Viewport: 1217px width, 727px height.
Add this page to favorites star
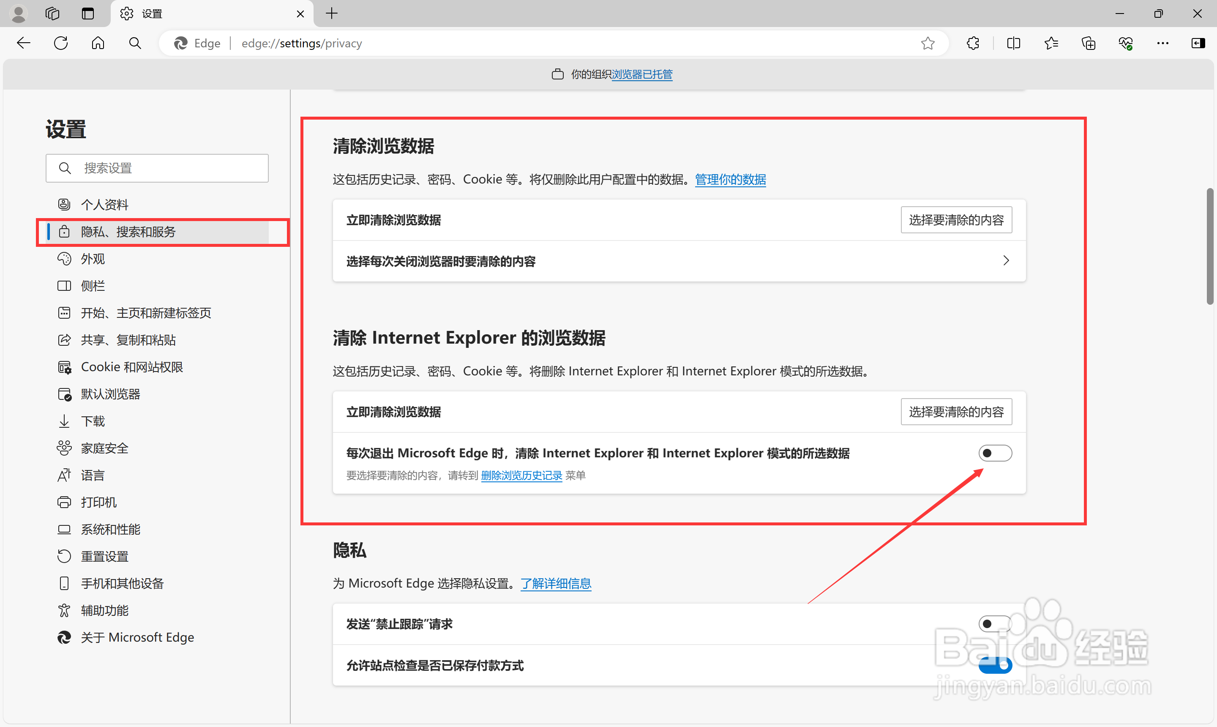click(x=928, y=43)
